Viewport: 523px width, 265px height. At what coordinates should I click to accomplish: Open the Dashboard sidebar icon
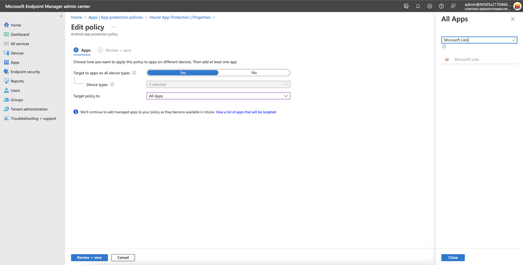tap(6, 34)
